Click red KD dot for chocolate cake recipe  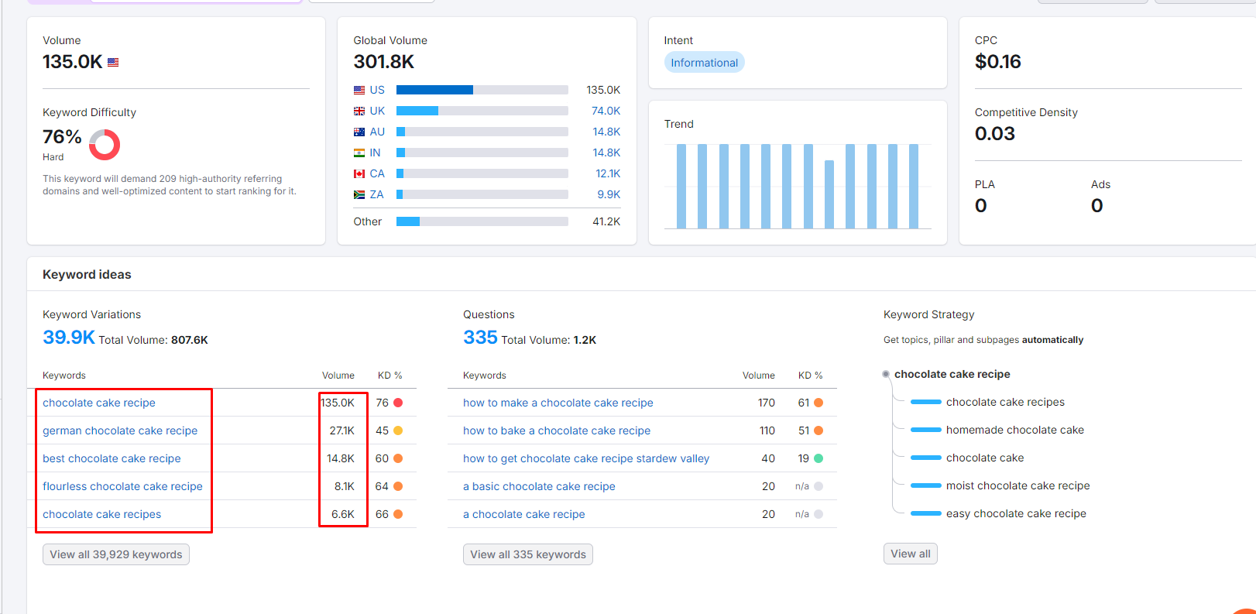point(398,403)
